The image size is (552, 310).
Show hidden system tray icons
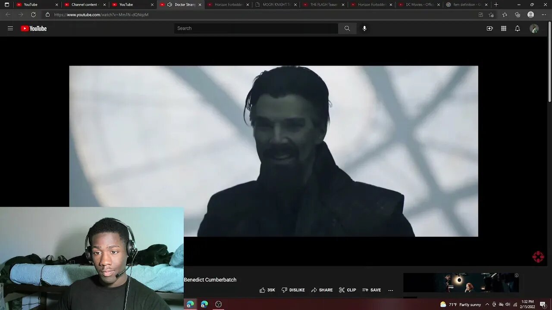tap(487, 304)
